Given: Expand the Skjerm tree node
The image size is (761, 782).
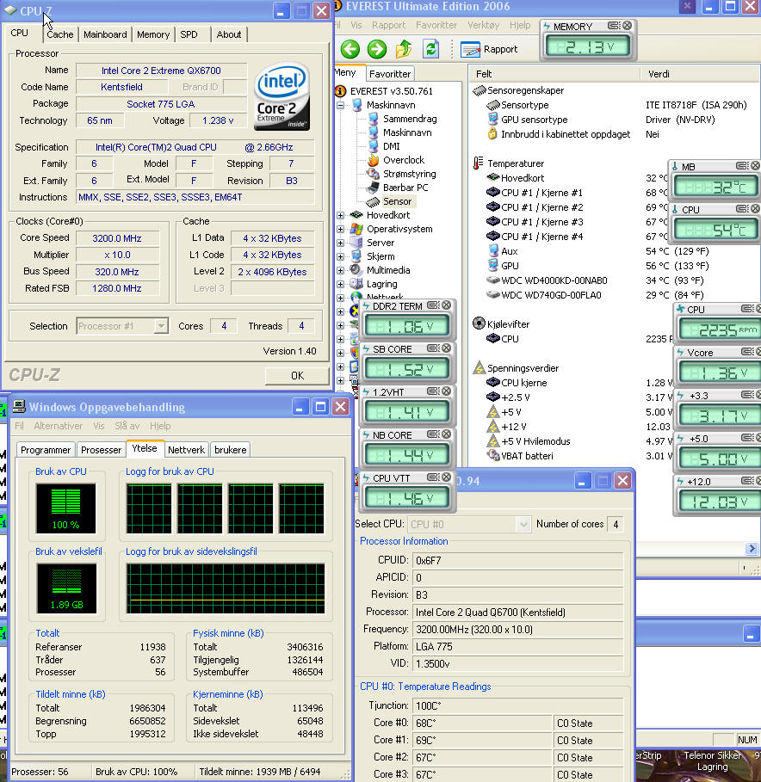Looking at the screenshot, I should click(340, 257).
